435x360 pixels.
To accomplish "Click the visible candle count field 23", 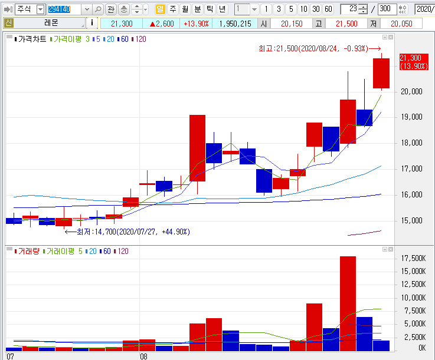I will click(349, 9).
